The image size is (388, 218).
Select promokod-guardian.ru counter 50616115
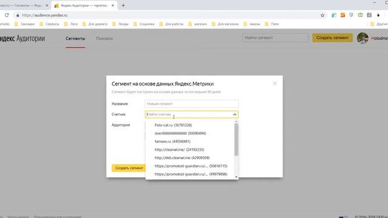click(192, 166)
